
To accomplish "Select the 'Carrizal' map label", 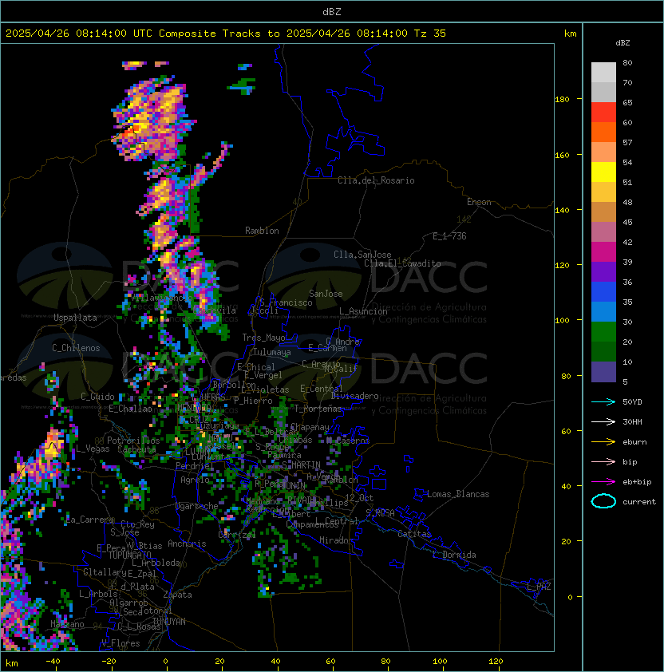I will pyautogui.click(x=236, y=535).
